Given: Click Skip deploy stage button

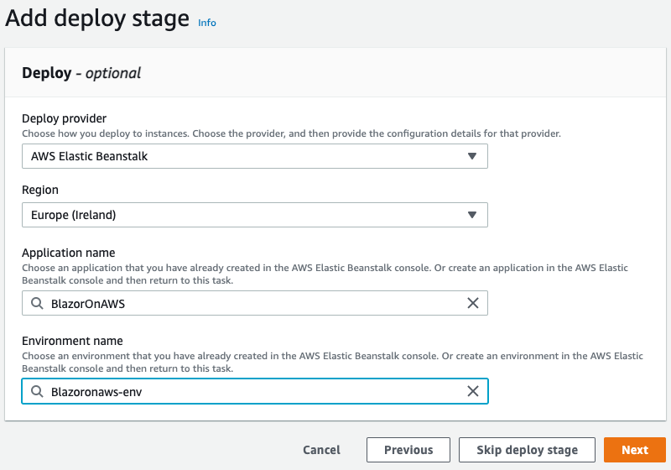Looking at the screenshot, I should point(527,450).
